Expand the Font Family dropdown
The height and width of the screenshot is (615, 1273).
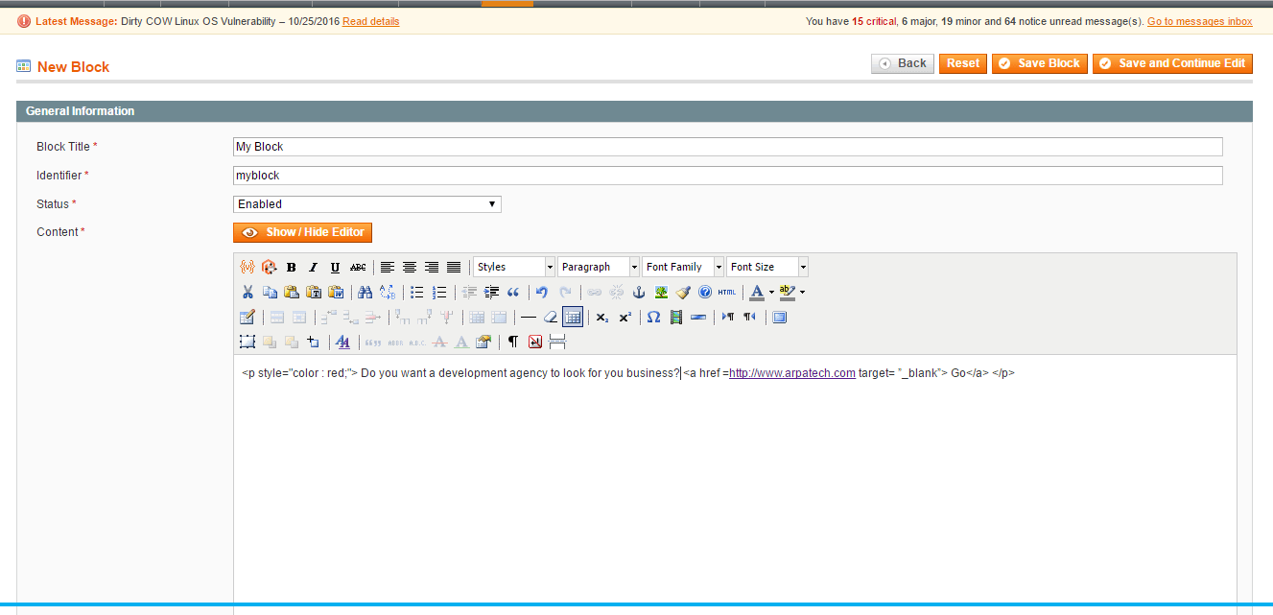(683, 267)
